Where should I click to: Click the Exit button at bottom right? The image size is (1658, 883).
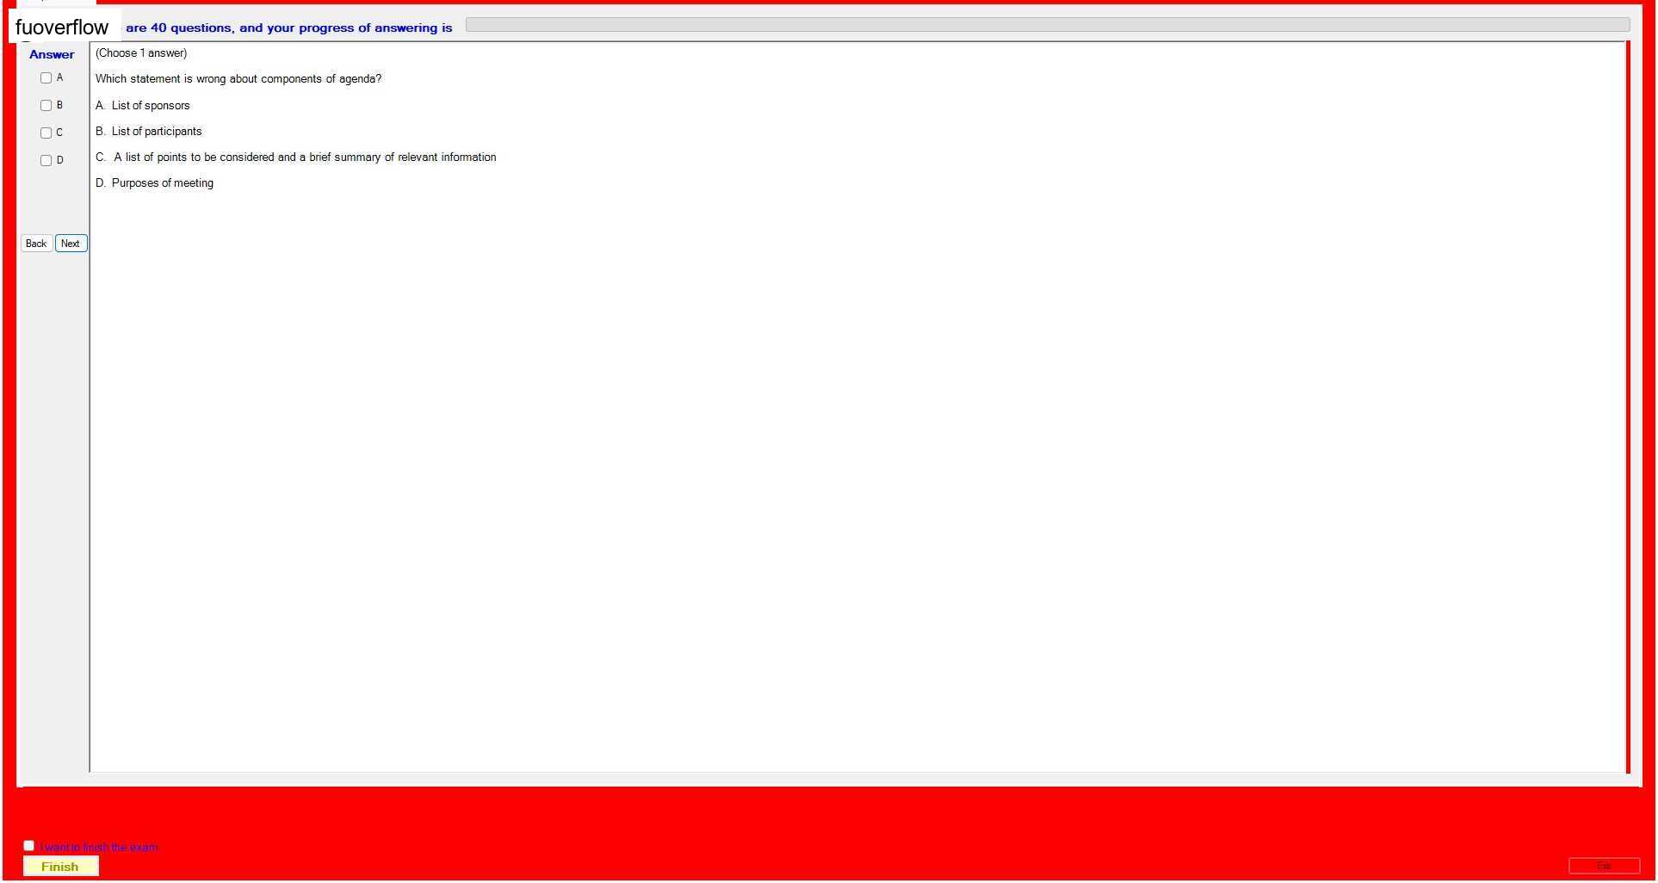1604,866
